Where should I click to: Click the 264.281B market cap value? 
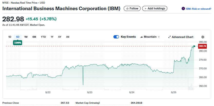(x=136, y=103)
